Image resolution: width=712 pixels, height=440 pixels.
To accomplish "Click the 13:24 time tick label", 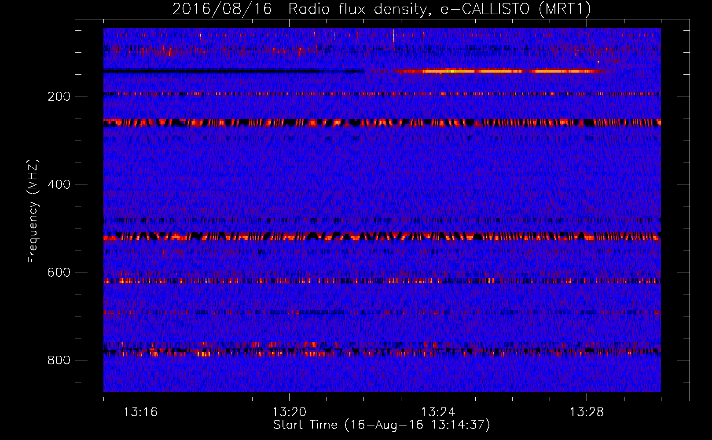I will point(438,412).
